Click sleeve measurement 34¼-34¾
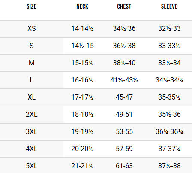Screen dimensions: 192x173 point(169,80)
